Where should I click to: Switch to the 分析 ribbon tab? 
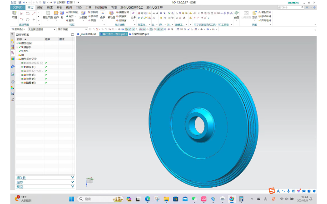coord(59,8)
